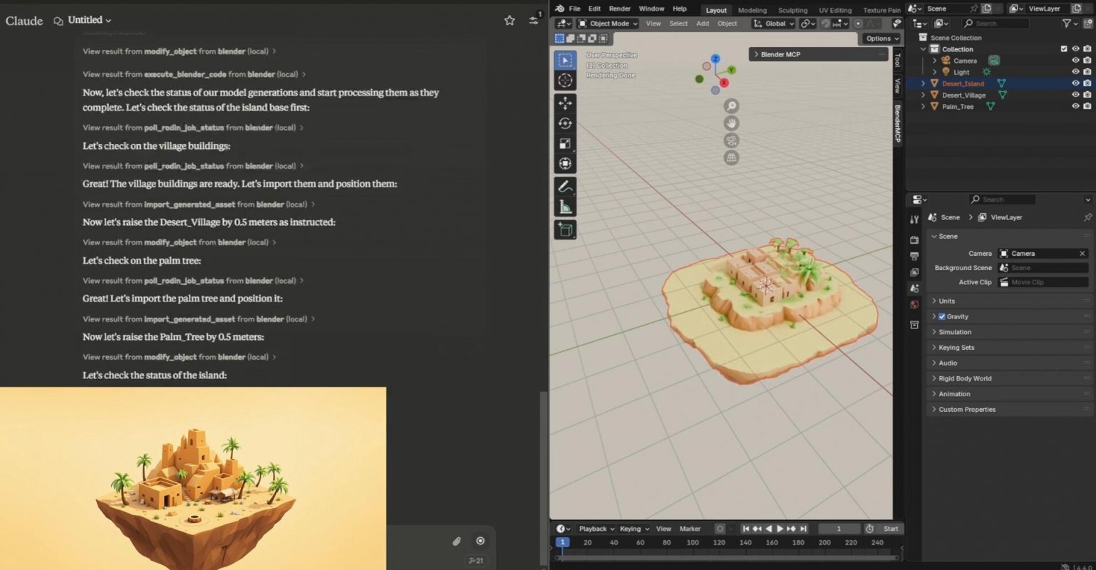This screenshot has height=570, width=1096.
Task: Select the Annotate tool in the toolbar
Action: point(564,187)
